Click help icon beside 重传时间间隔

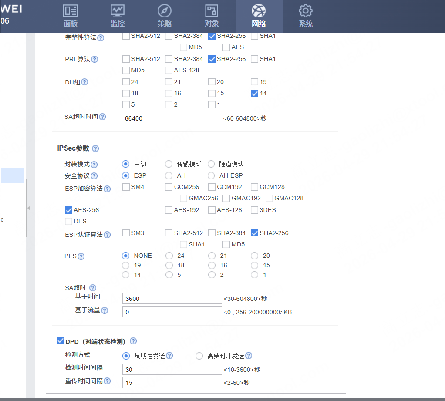(x=107, y=381)
